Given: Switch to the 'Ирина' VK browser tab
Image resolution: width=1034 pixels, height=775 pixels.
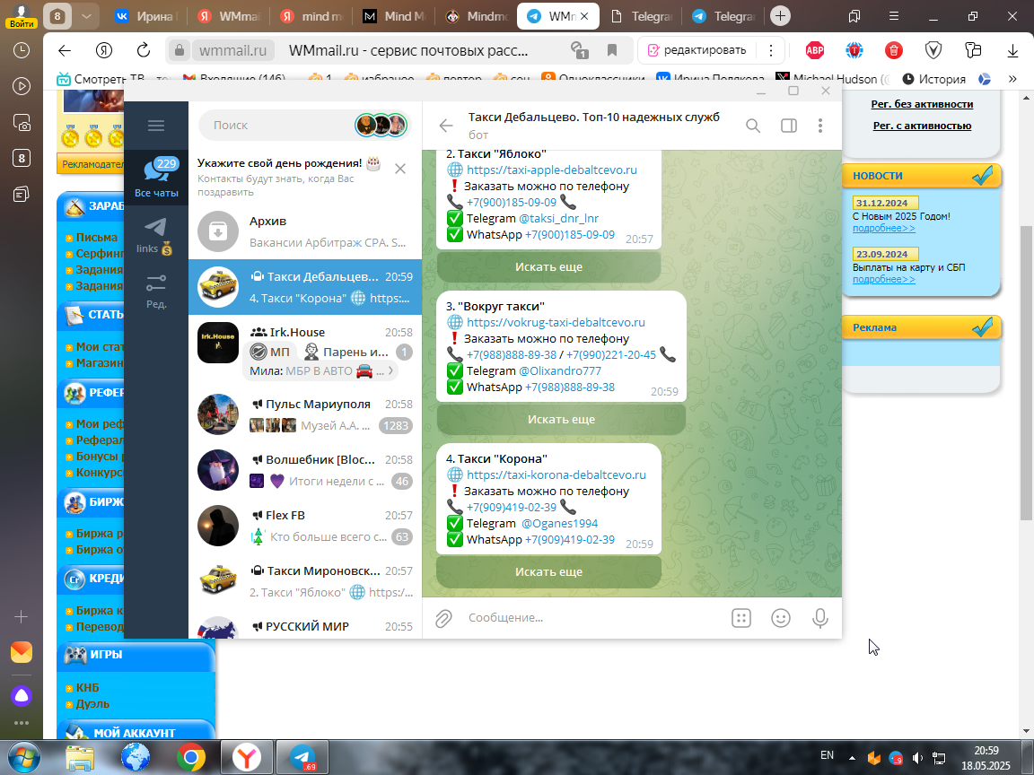Looking at the screenshot, I should pos(146,16).
